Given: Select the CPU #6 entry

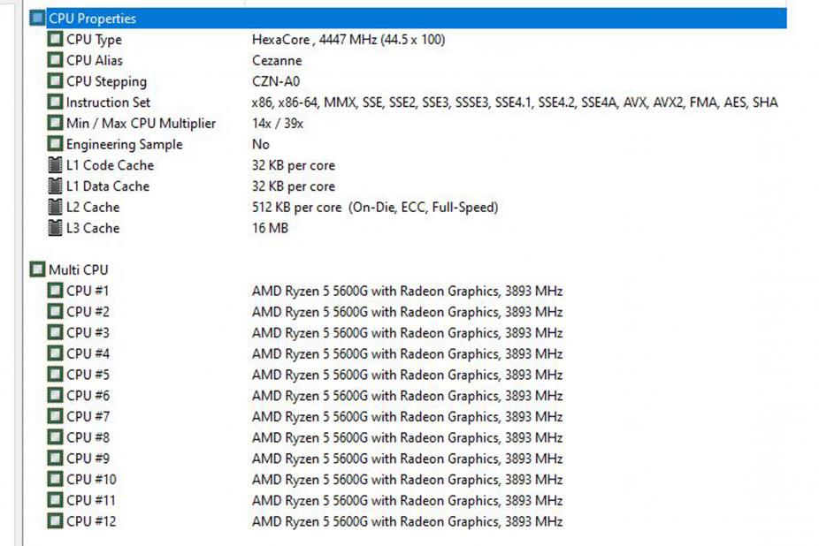Looking at the screenshot, I should (88, 396).
